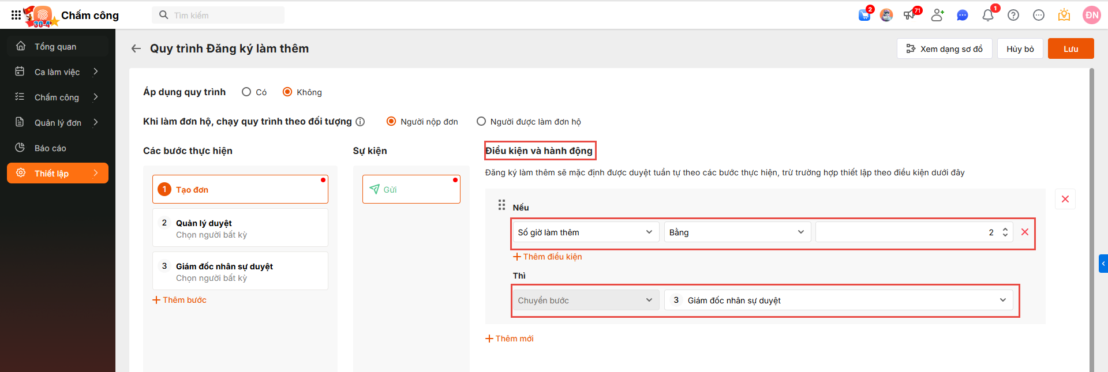1108x372 pixels.
Task: Open the 'Bằng' operator dropdown
Action: pos(737,232)
